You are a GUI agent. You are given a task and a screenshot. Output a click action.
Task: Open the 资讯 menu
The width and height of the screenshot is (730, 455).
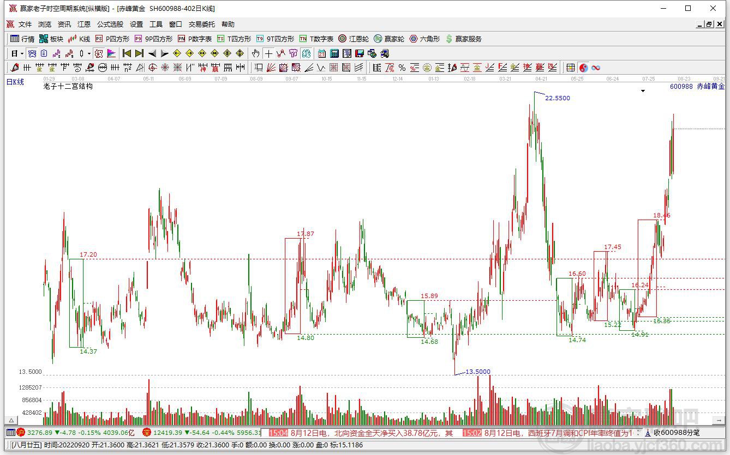point(64,24)
